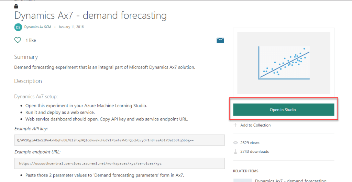Viewport: 352px width, 182px height.
Task: Click the bullet 'Web service dashboard should open'
Action: [107, 119]
